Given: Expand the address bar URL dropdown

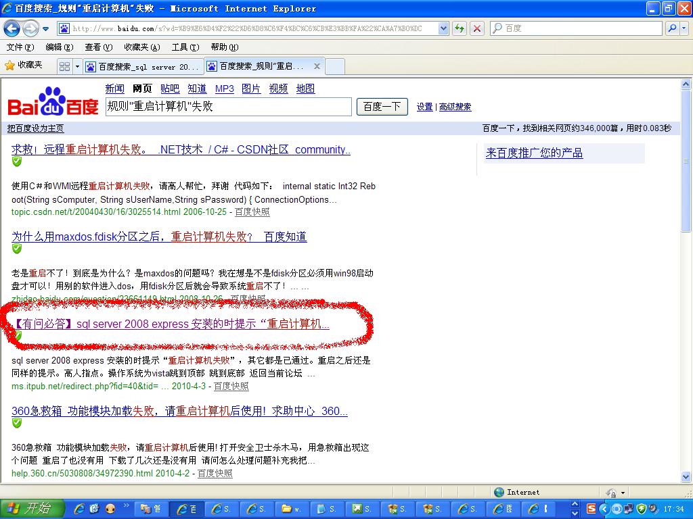Looking at the screenshot, I should point(443,28).
